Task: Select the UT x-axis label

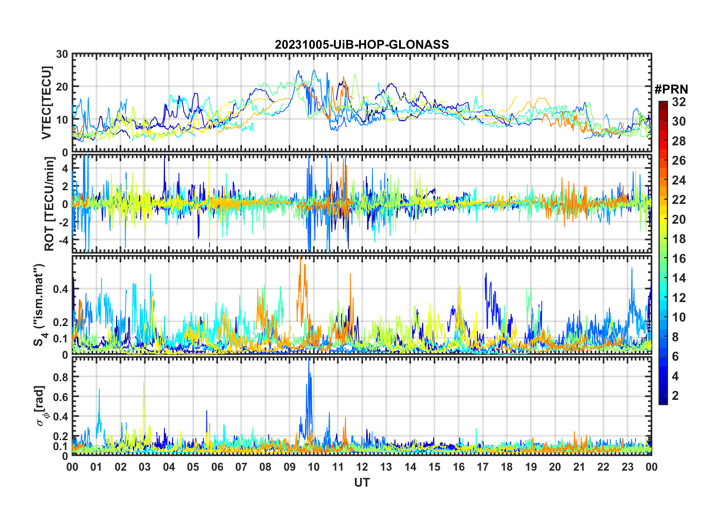Action: 362,482
